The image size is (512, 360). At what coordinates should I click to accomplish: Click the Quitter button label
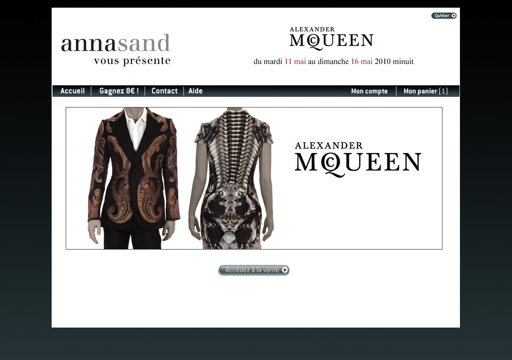point(442,16)
